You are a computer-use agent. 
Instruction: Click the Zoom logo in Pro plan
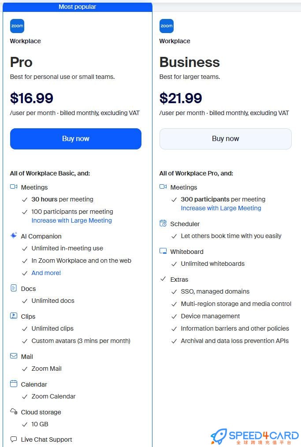(x=17, y=26)
